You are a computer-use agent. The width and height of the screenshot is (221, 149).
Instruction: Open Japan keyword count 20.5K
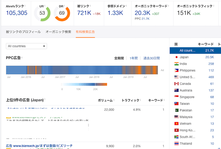[x=209, y=57]
